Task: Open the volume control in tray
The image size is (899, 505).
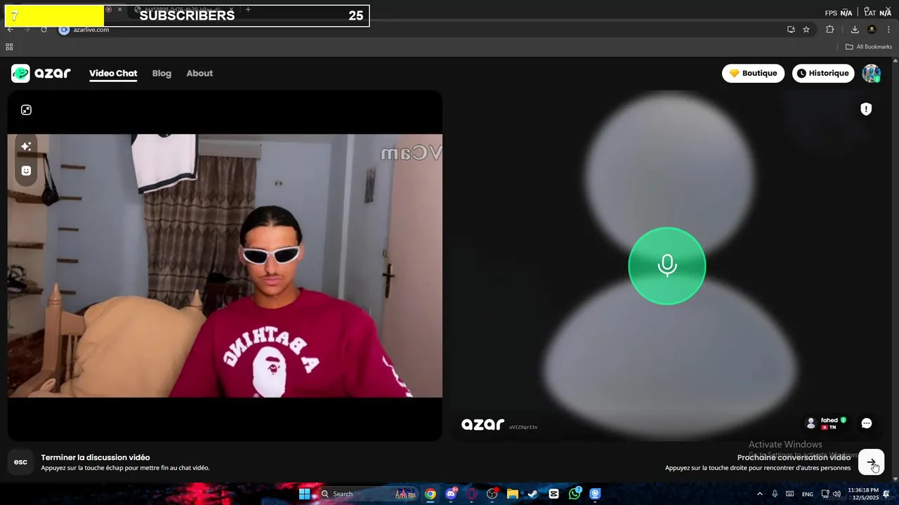Action: click(836, 494)
